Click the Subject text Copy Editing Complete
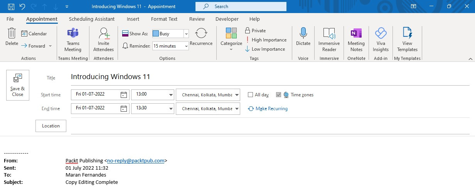This screenshot has height=195, width=475. tap(92, 182)
